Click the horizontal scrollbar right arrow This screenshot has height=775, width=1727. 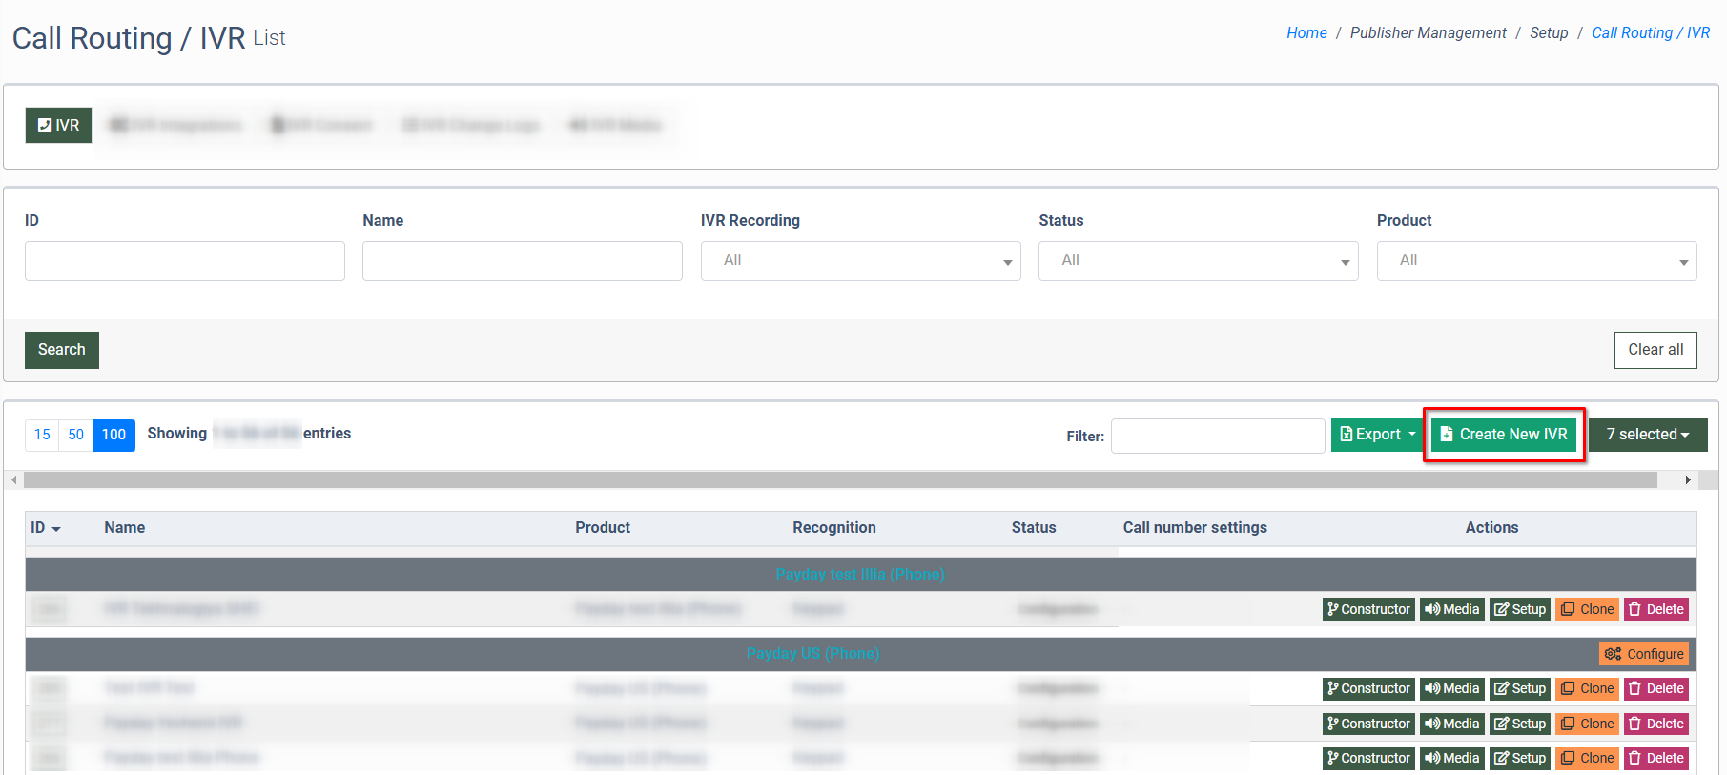(x=1687, y=479)
